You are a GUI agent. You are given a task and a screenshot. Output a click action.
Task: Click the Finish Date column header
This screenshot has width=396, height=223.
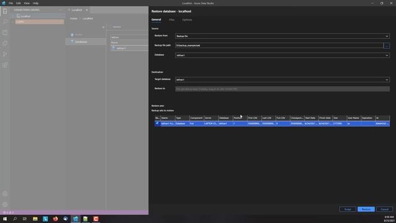click(325, 118)
